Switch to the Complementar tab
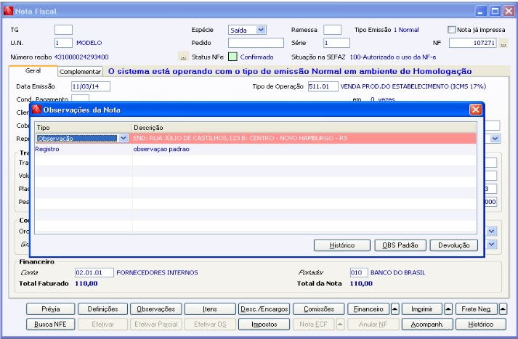This screenshot has height=339, width=518. pos(80,71)
